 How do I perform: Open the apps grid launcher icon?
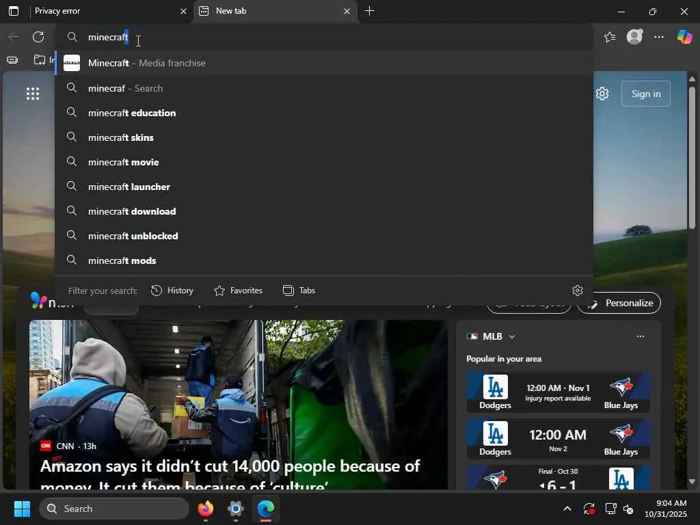[33, 94]
